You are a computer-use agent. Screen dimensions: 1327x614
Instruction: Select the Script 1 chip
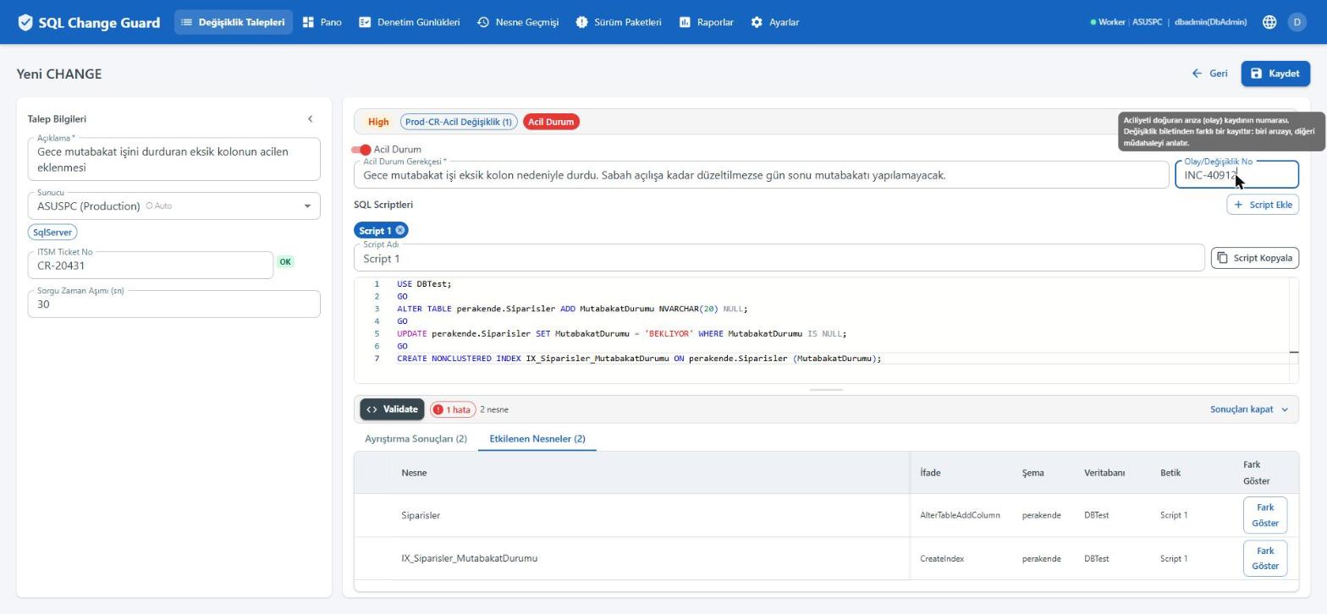375,231
